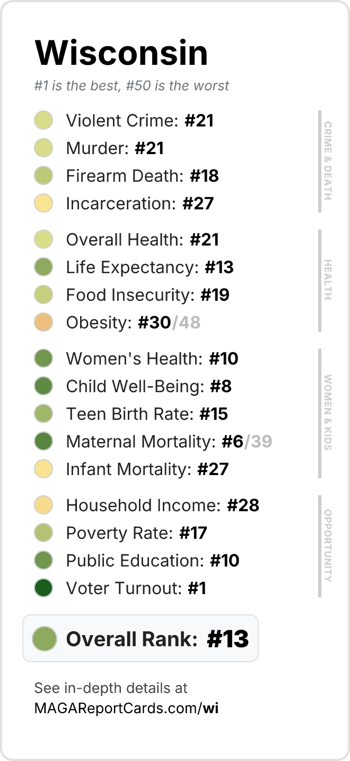The image size is (350, 761).
Task: Click the dark green Voter Turnout dot
Action: 43,588
